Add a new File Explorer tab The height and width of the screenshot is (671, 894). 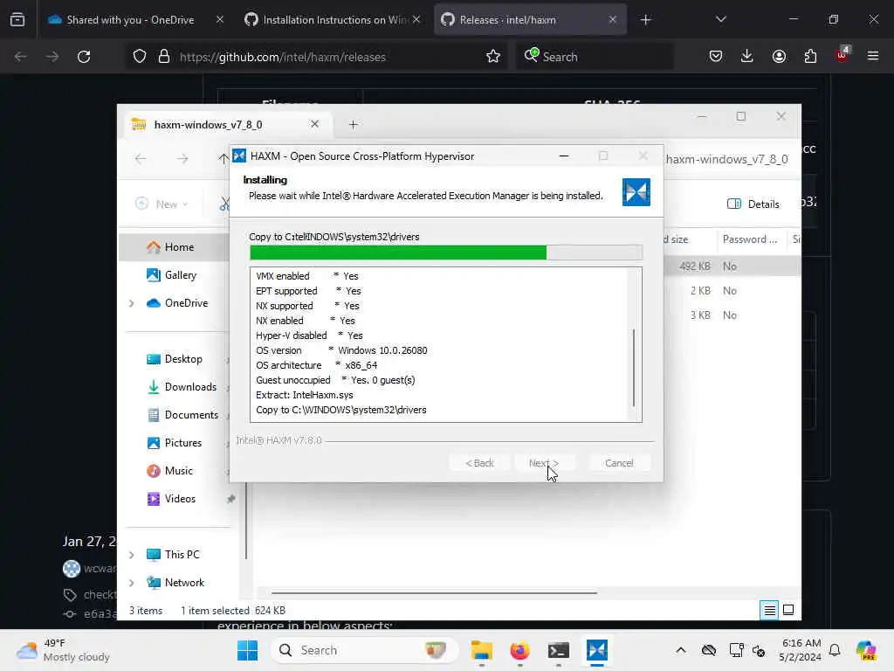pos(353,124)
